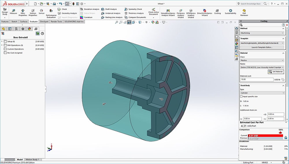289x164 pixels.
Task: Open the Measure tool
Action: pyautogui.click(x=13, y=12)
